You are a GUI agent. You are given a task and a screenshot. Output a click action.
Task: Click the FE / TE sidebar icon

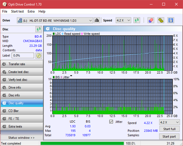tap(4, 119)
